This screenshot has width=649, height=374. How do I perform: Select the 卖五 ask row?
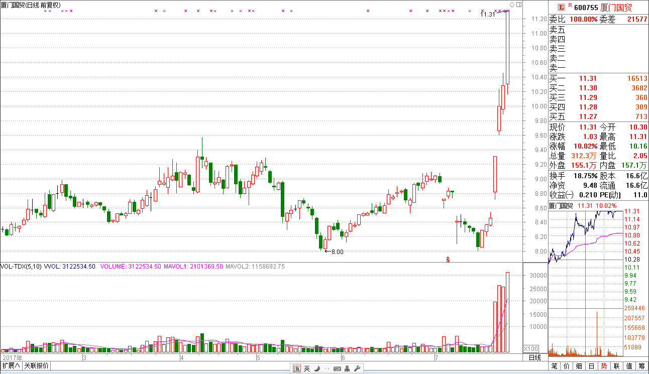tap(598, 30)
